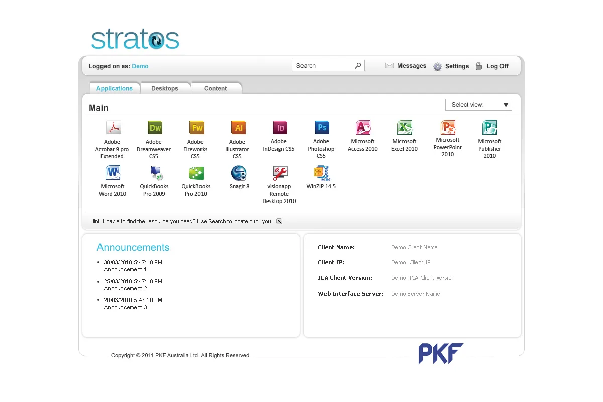Open the Messages link
This screenshot has width=603, height=402.
412,66
